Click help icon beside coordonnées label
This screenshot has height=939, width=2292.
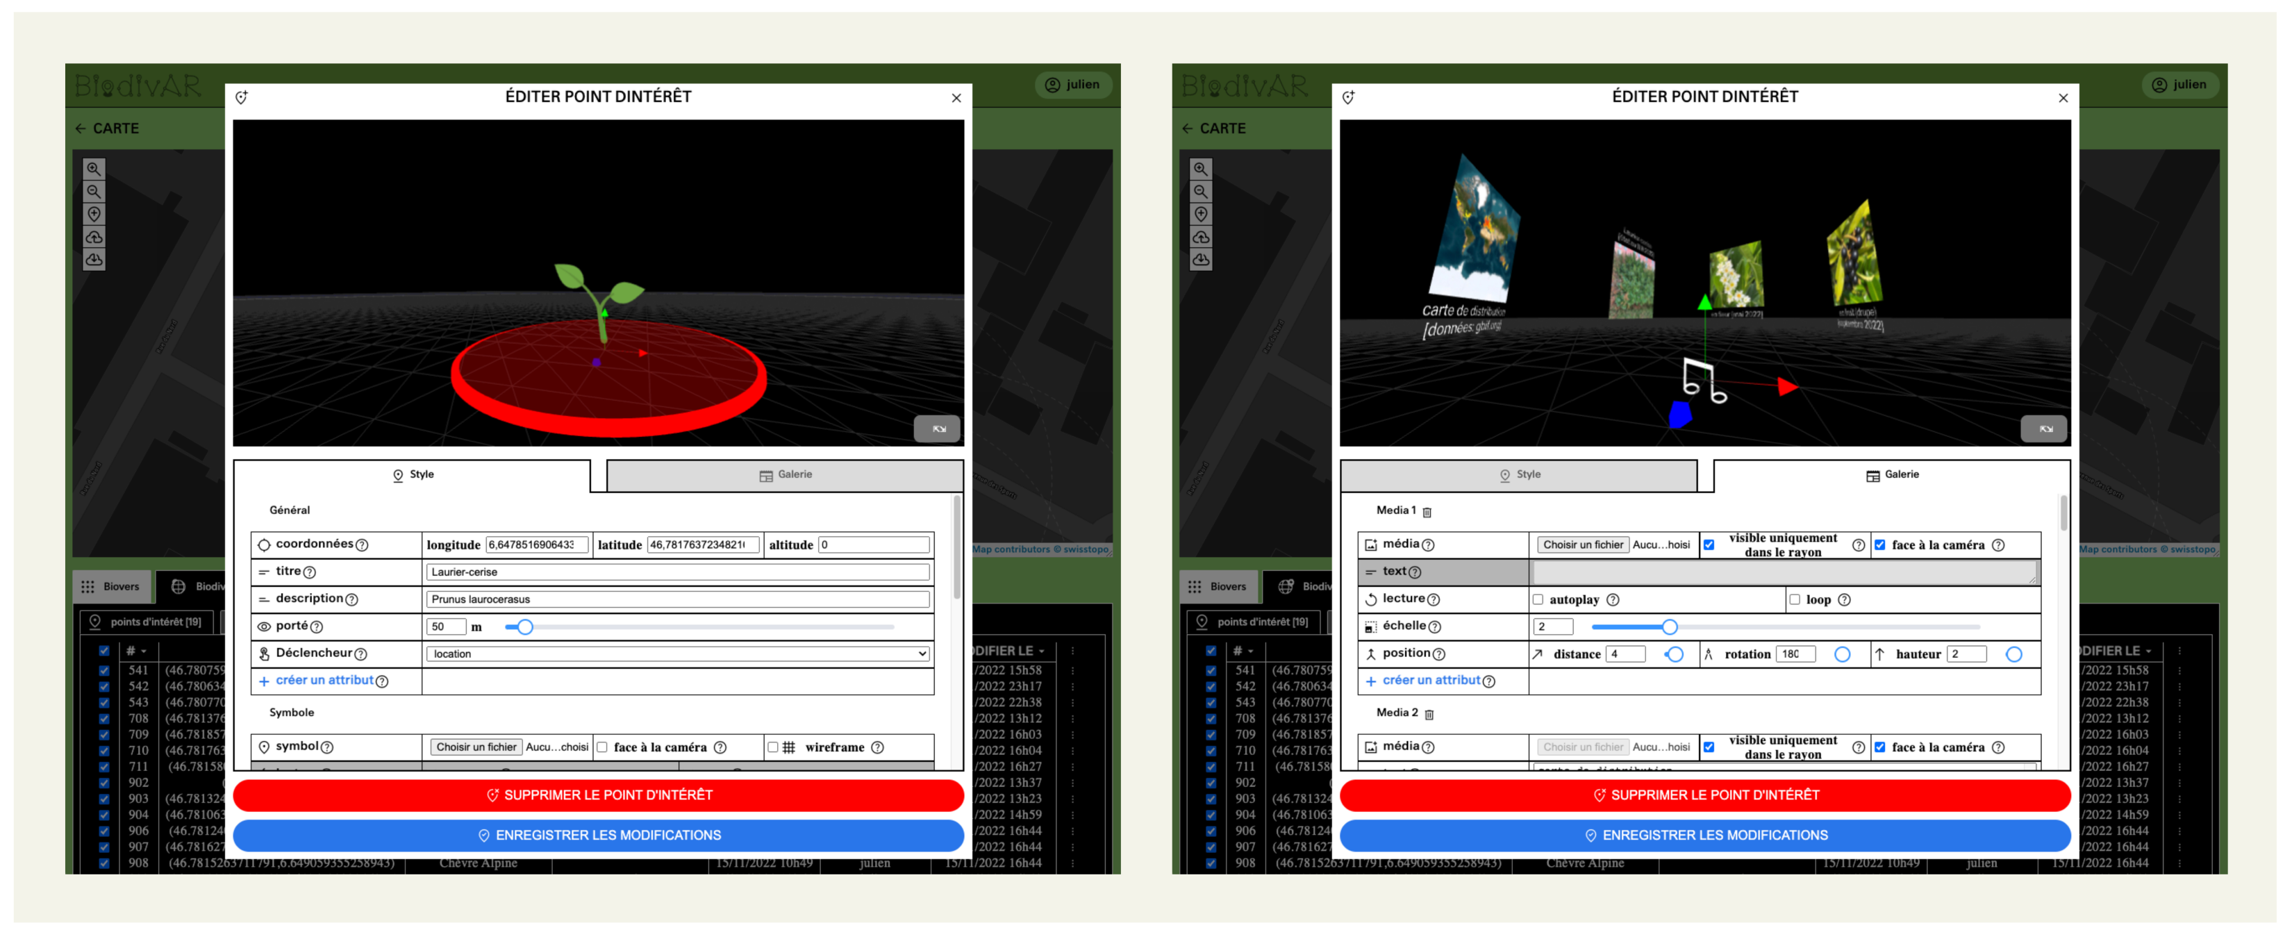362,545
